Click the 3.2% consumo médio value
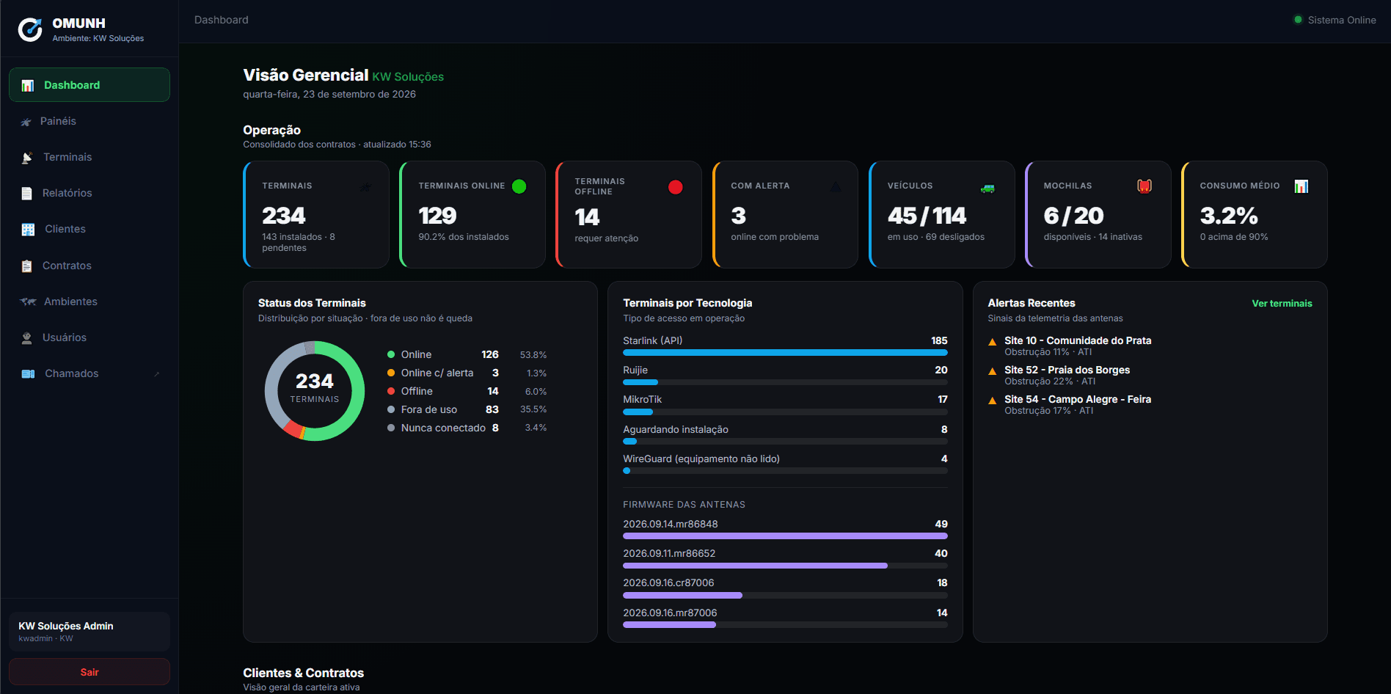 pos(1229,216)
